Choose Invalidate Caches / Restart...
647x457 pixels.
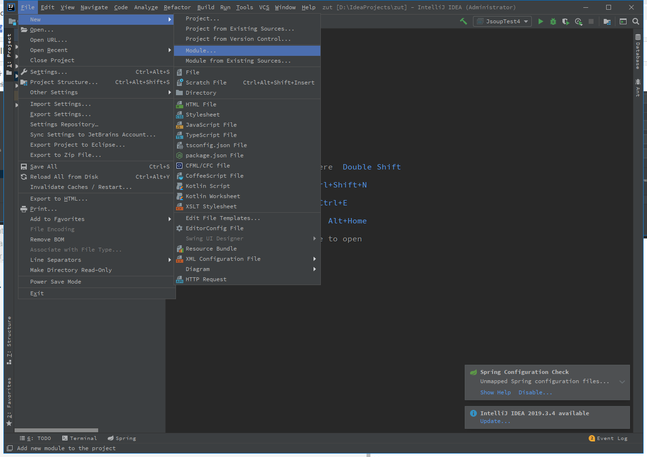(x=97, y=187)
